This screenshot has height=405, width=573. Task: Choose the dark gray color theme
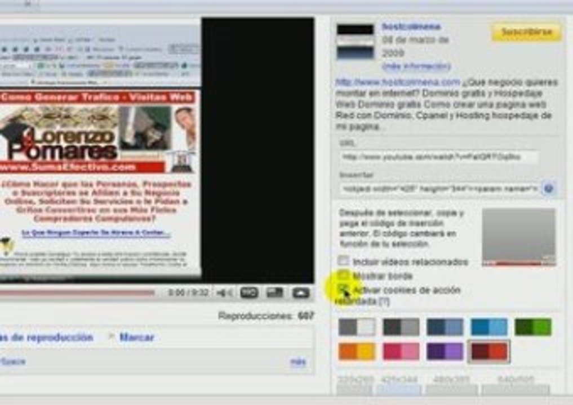(x=401, y=327)
